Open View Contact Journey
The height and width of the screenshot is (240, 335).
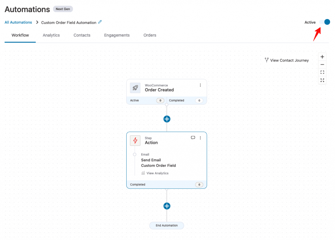(287, 60)
